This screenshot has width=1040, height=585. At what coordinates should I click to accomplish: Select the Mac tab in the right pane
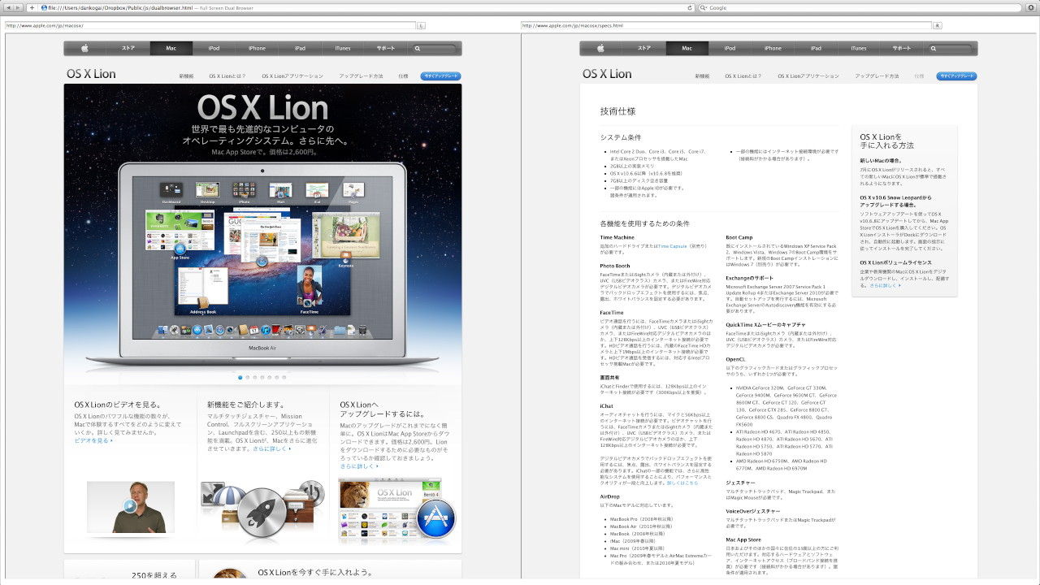[x=687, y=48]
